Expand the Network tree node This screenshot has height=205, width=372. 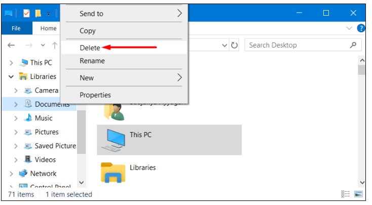pos(11,174)
